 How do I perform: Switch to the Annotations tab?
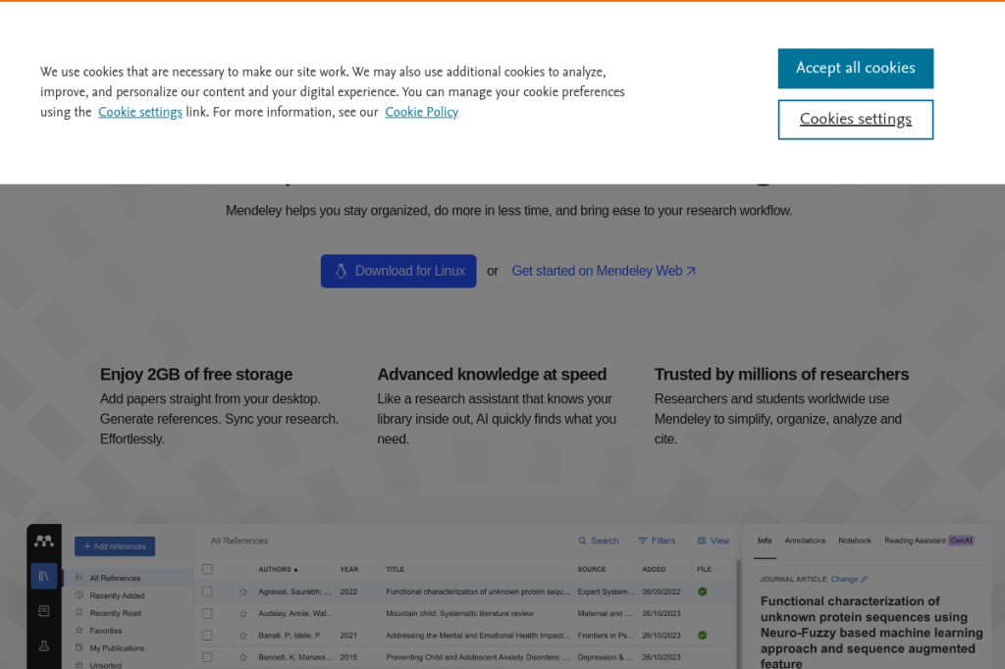pos(805,540)
